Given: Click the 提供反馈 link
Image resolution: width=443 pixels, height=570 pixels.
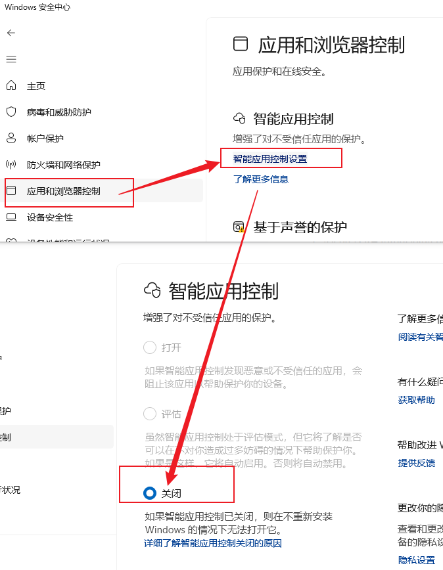Looking at the screenshot, I should [417, 463].
